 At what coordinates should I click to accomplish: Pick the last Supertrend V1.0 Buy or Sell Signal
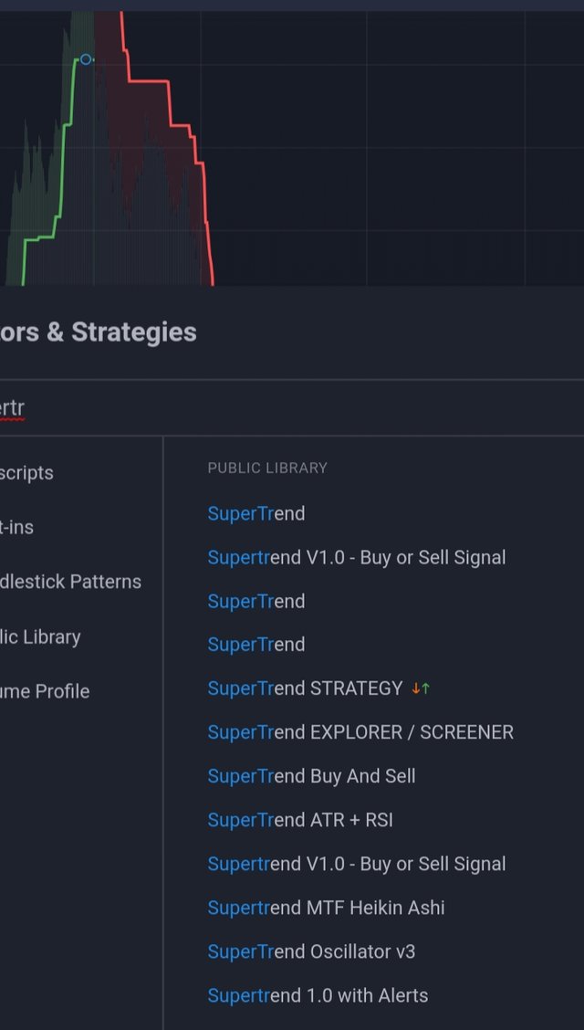(356, 864)
